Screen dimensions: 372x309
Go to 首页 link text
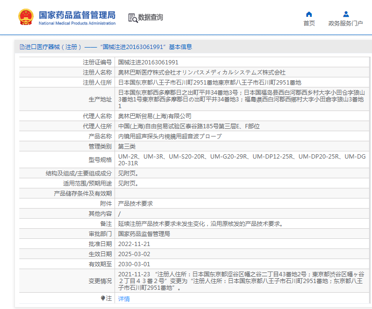(x=309, y=23)
